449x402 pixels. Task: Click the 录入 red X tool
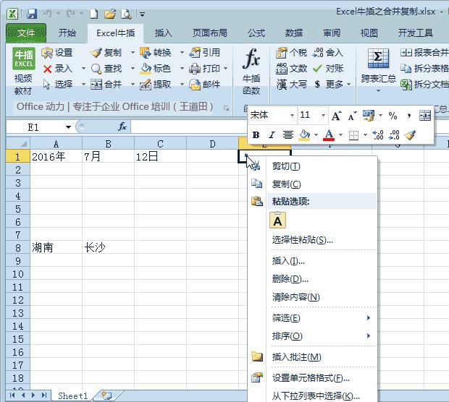[57, 69]
